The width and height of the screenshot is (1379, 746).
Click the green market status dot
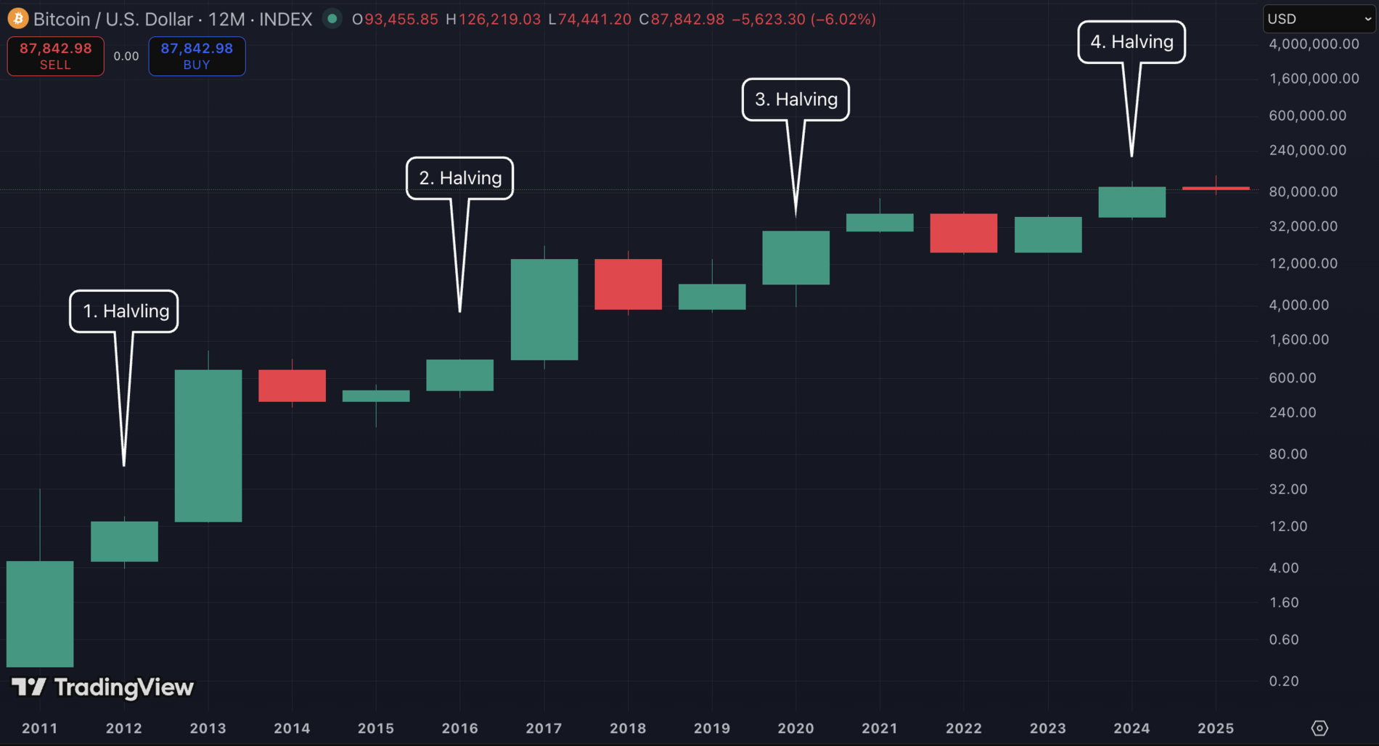pos(332,19)
